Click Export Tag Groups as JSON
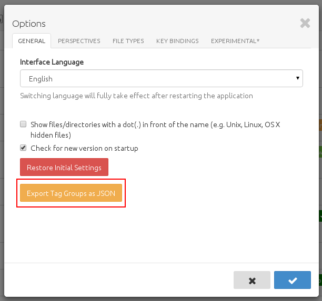The height and width of the screenshot is (301, 322). 71,193
